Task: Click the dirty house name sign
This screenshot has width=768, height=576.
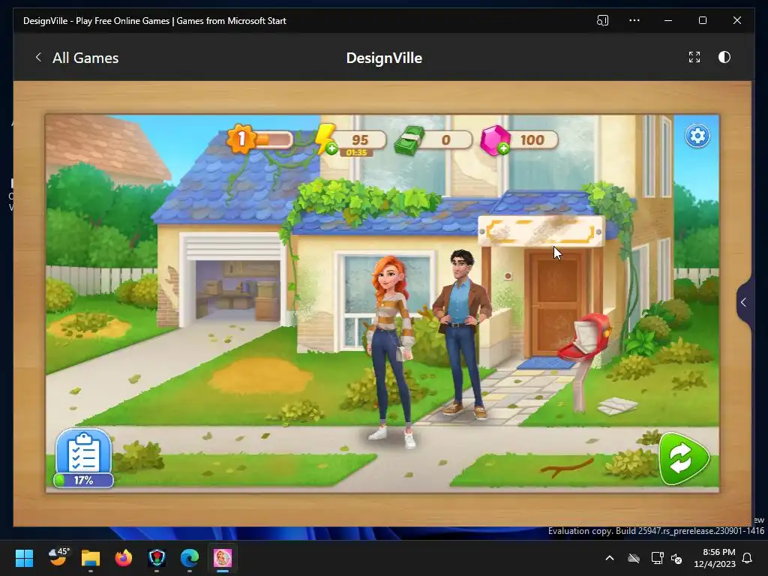Action: coord(541,231)
